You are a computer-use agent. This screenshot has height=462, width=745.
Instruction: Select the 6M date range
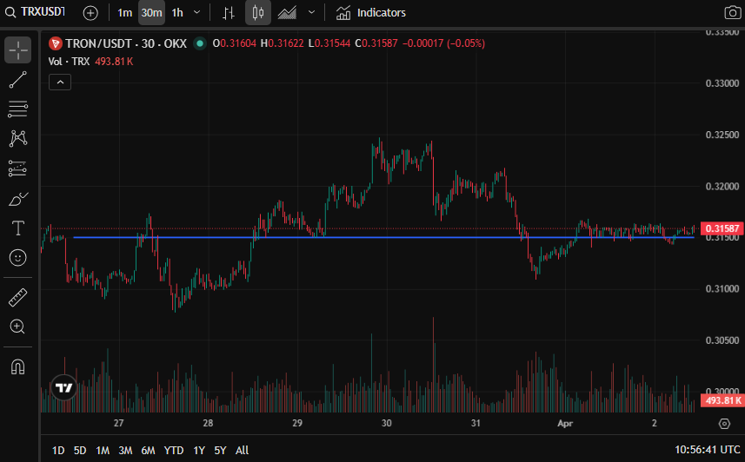149,450
